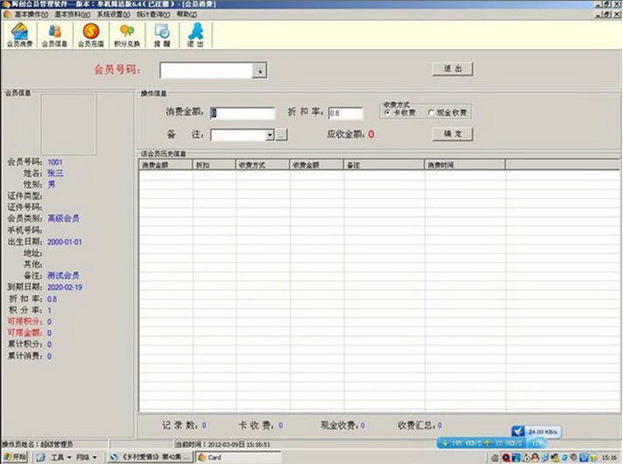Click member number value 1001
This screenshot has width=623, height=464.
coord(55,162)
